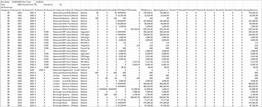Image resolution: width=262 pixels, height=107 pixels.
Task: Select the Run Date label cell
Action: (5, 2)
